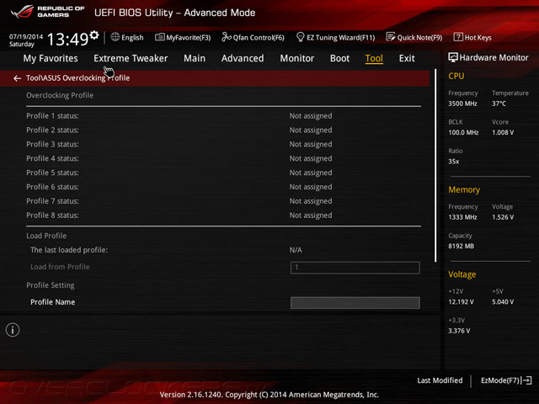
Task: Click +5V reading 5.040 V
Action: click(503, 302)
